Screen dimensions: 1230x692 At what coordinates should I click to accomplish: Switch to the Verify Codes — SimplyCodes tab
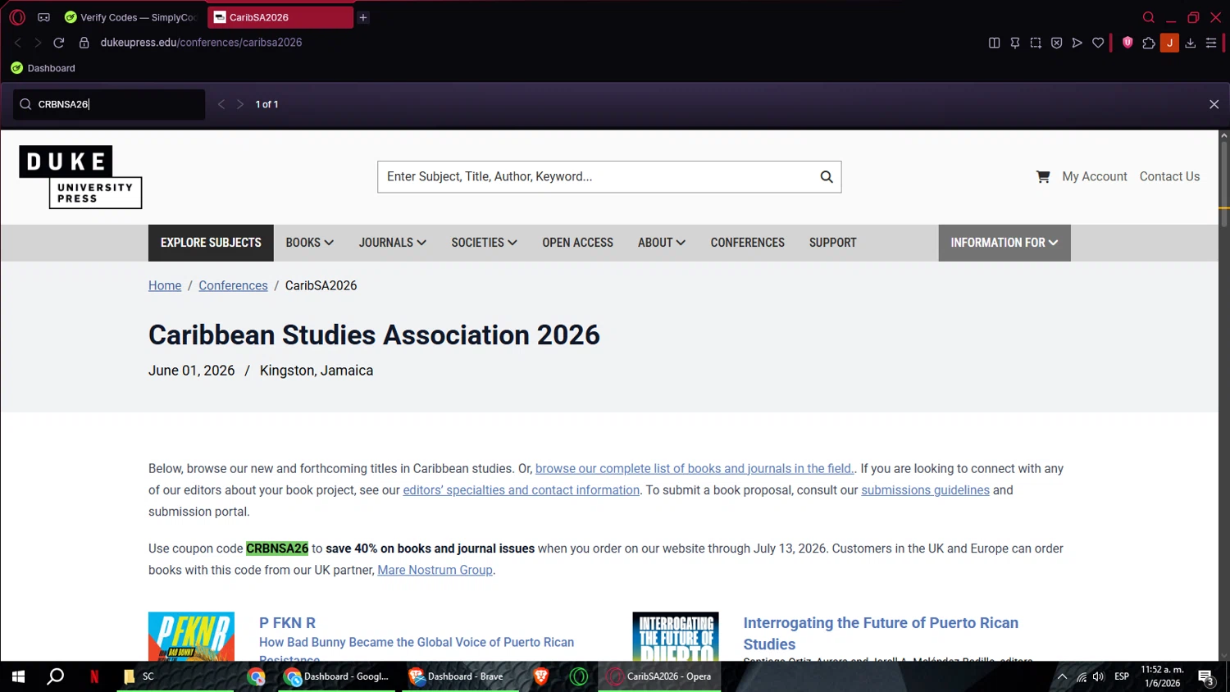coord(131,17)
